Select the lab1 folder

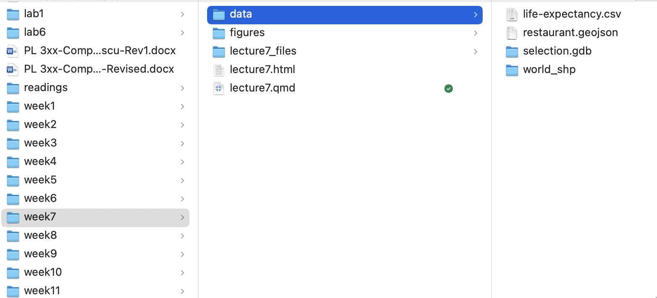click(34, 14)
